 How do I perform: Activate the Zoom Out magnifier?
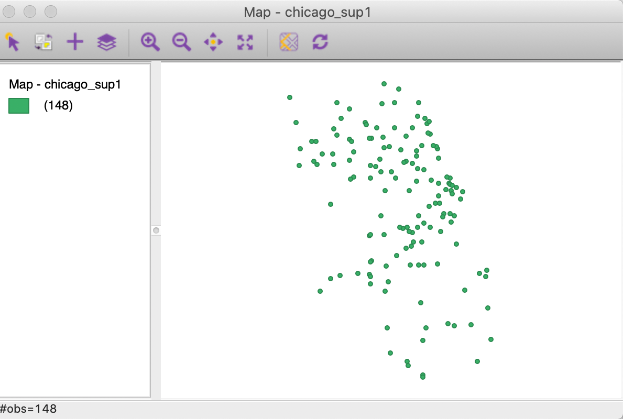[x=182, y=42]
